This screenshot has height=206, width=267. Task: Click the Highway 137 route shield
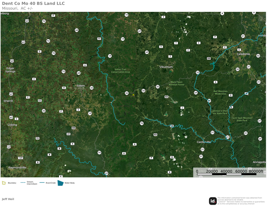coord(20,158)
